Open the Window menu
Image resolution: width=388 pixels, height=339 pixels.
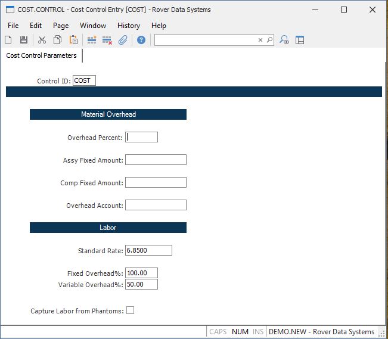pyautogui.click(x=93, y=26)
